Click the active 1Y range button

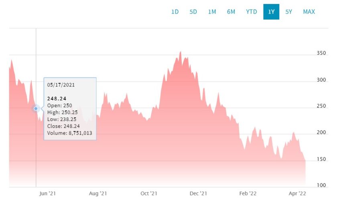(x=271, y=12)
